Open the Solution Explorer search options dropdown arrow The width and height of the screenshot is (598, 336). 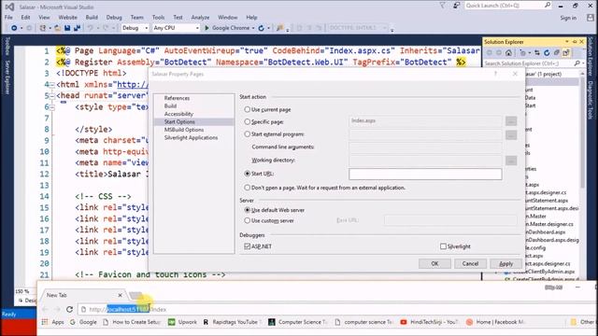pyautogui.click(x=583, y=63)
